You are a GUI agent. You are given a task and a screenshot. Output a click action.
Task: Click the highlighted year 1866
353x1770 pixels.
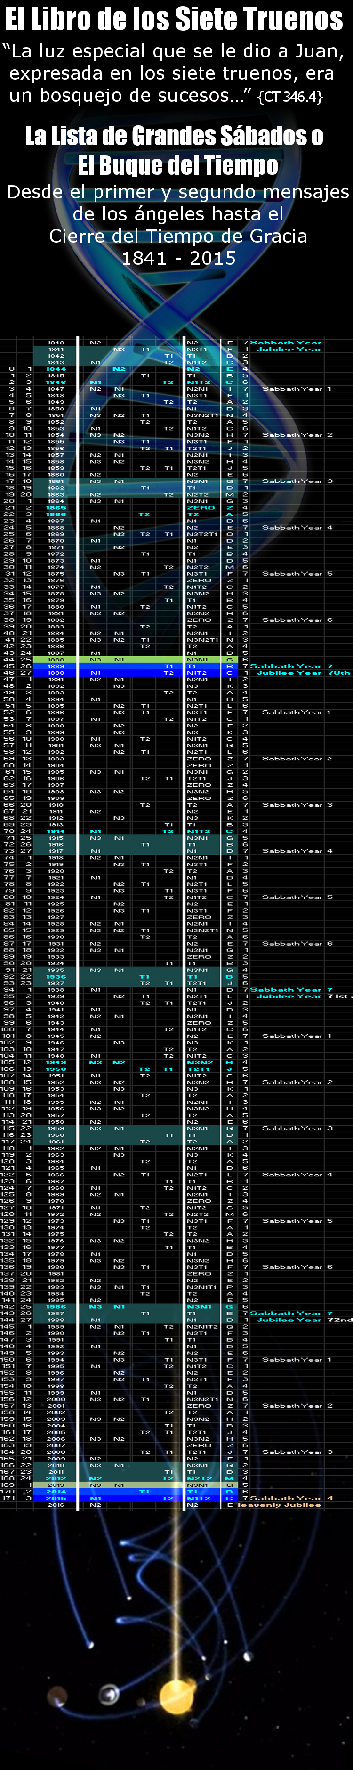coord(56,514)
